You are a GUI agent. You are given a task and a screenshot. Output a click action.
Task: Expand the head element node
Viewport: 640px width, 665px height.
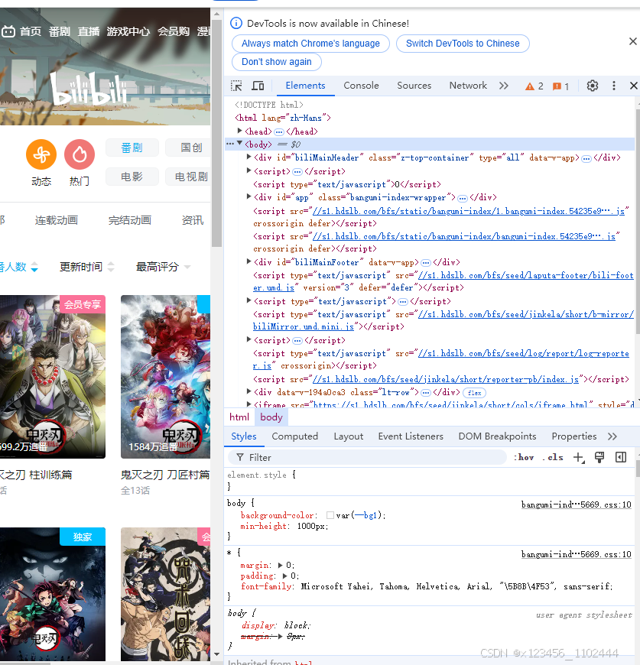point(239,131)
